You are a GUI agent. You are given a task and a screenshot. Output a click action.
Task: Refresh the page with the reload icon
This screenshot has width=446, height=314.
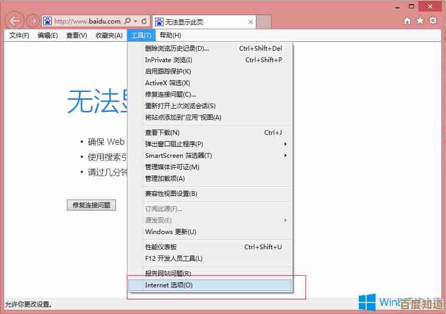[x=145, y=21]
